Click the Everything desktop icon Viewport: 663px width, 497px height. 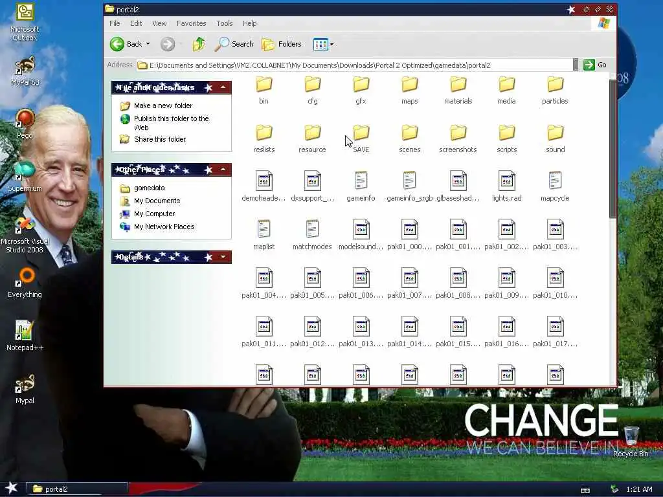[x=25, y=277]
